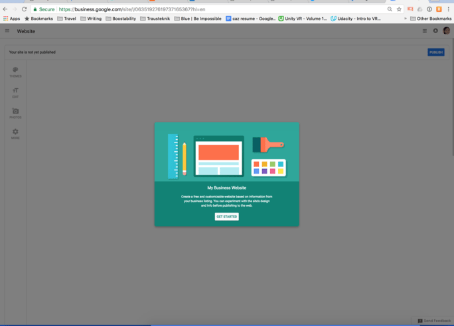Open the Themes palette panel
The width and height of the screenshot is (454, 326).
point(15,72)
